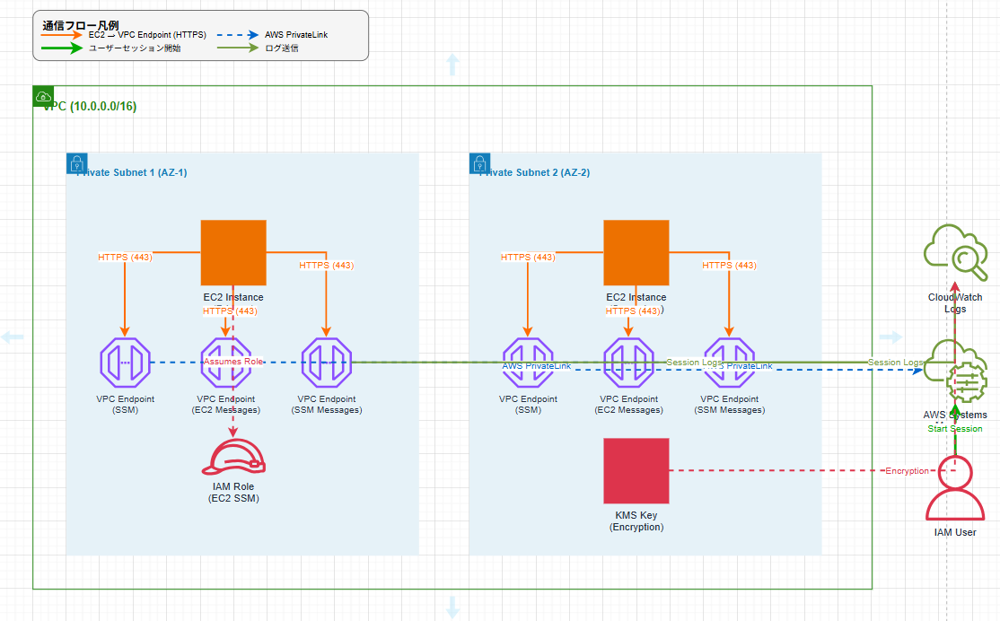Click VPC Endpoint (EC2 Messages) icon in Subnet 2
The width and height of the screenshot is (1000, 621).
(x=628, y=363)
